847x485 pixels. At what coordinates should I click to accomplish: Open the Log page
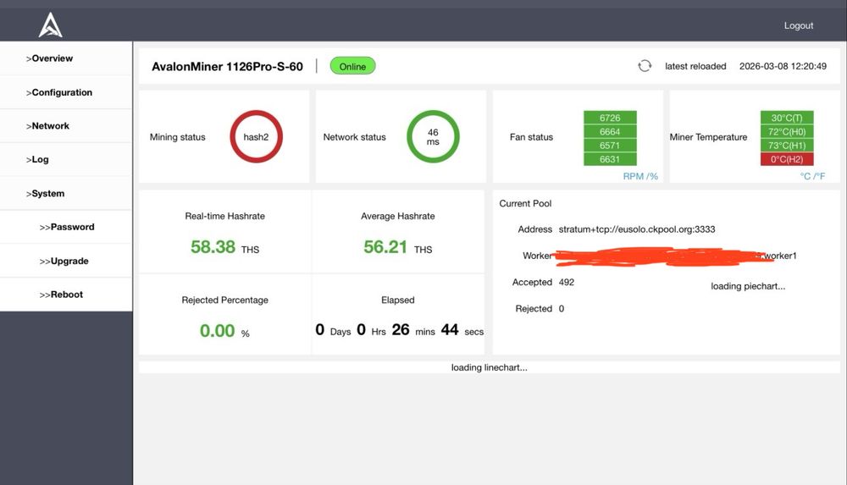37,159
